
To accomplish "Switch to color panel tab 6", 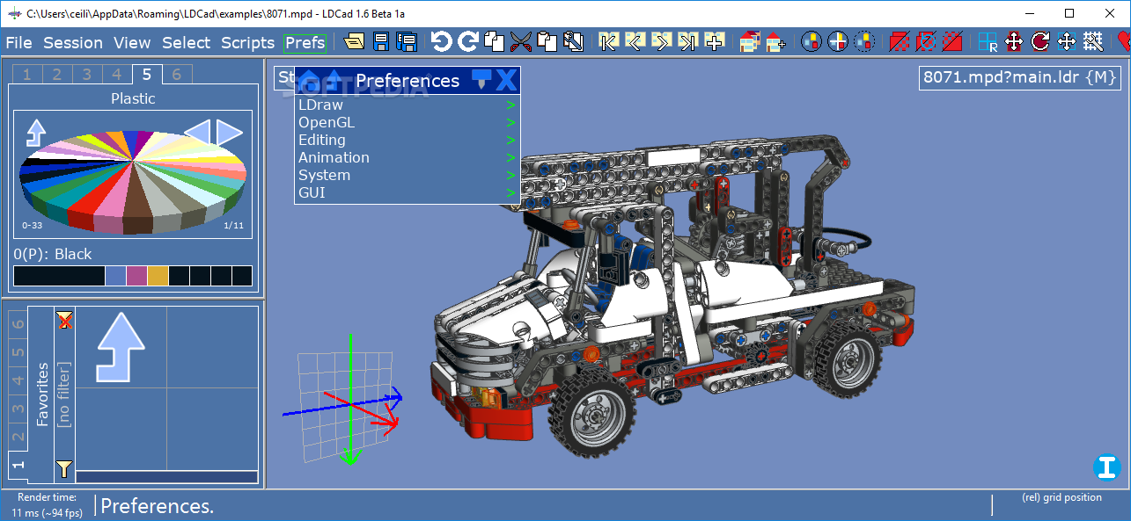I will click(x=176, y=75).
